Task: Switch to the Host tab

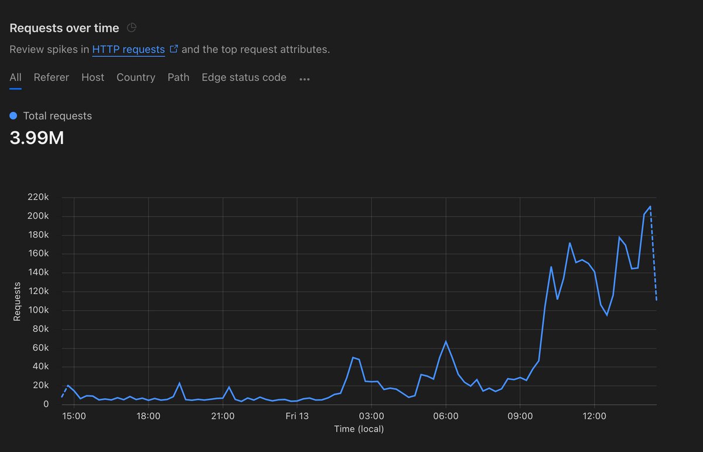Action: click(93, 77)
